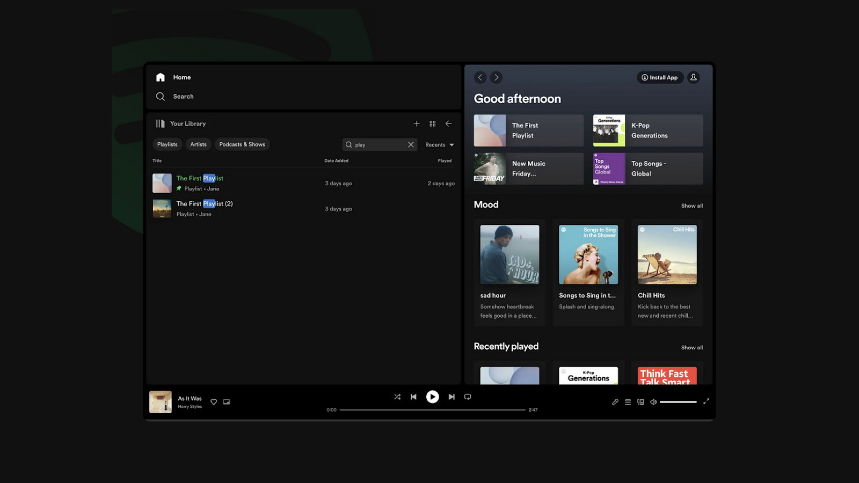The height and width of the screenshot is (483, 859).
Task: Show all Mood playlists
Action: tap(692, 206)
